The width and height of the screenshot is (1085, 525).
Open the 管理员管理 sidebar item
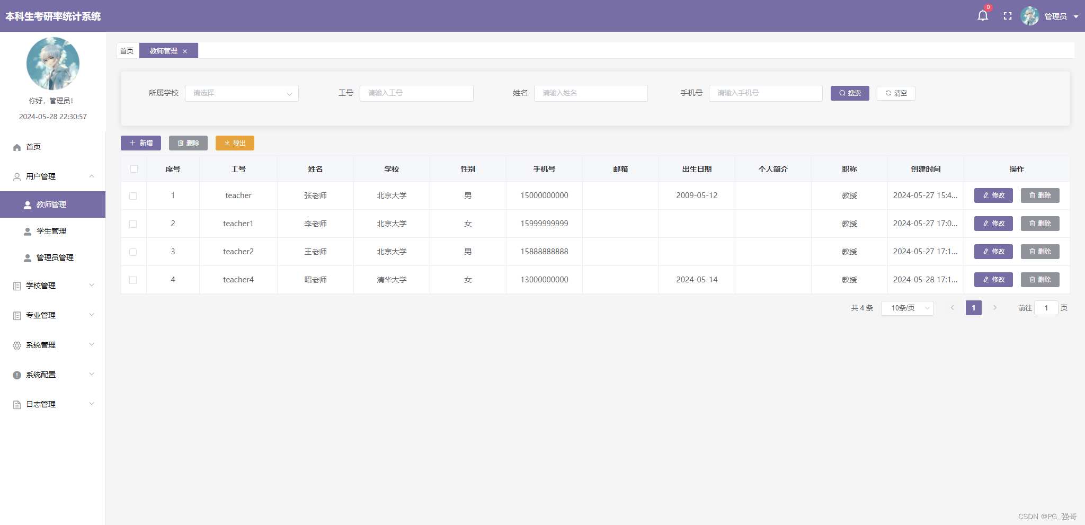[x=53, y=257]
